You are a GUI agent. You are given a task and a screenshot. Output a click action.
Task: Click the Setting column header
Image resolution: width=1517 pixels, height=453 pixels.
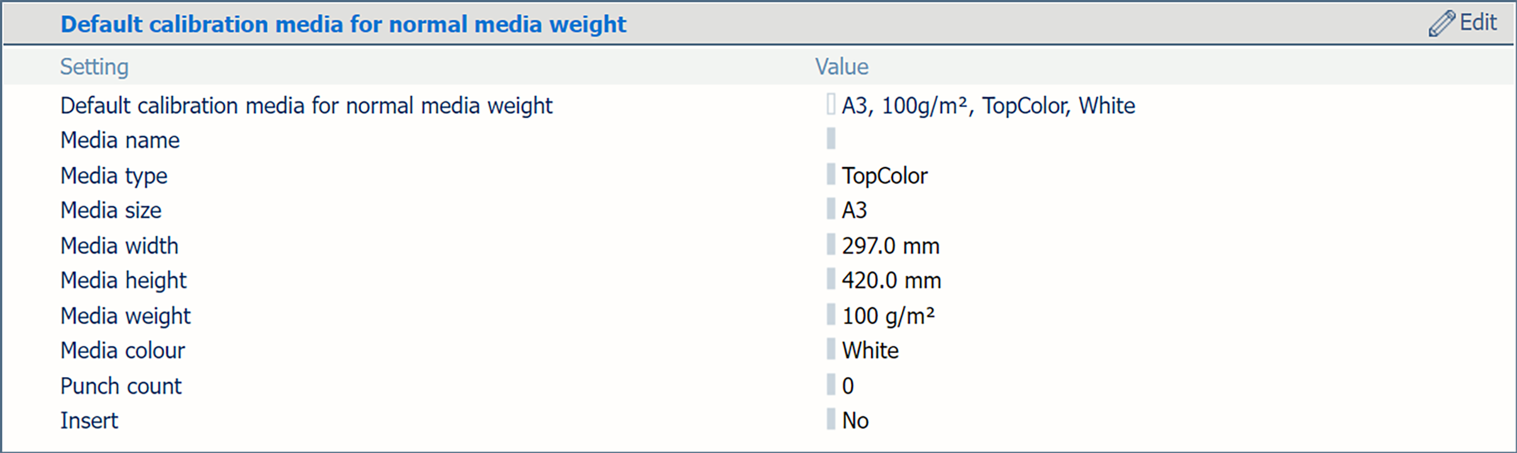(x=94, y=67)
